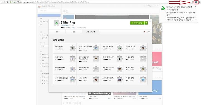Click the store search field

point(49,11)
